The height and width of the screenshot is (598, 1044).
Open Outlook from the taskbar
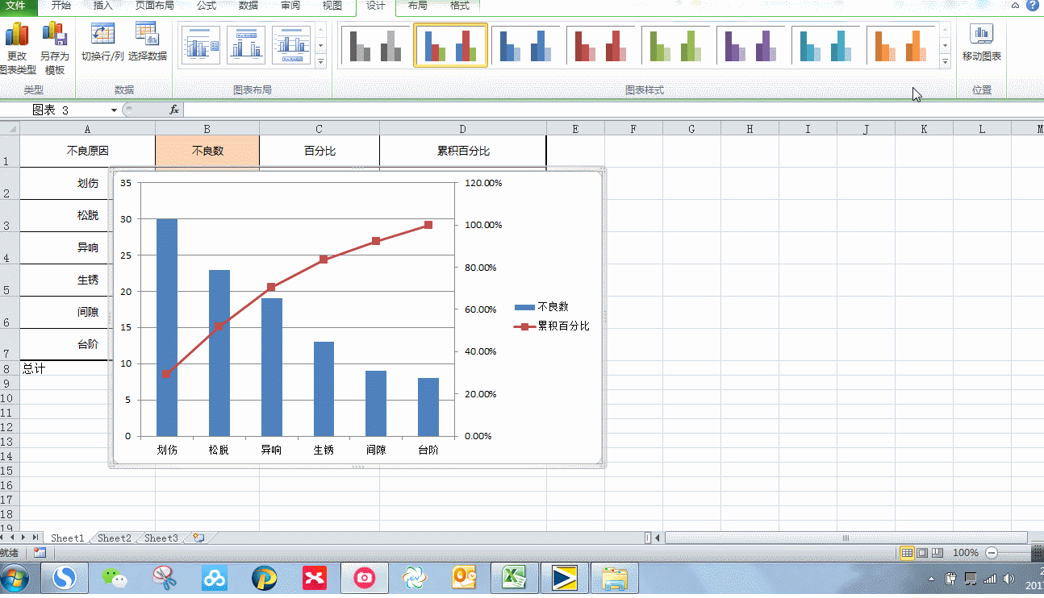(464, 578)
